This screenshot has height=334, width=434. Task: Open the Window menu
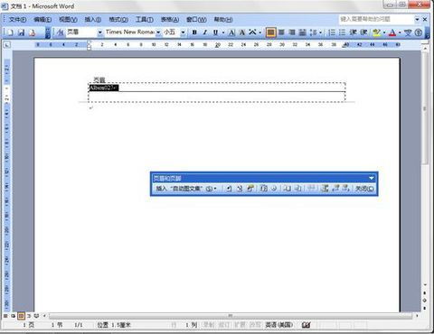pos(196,20)
